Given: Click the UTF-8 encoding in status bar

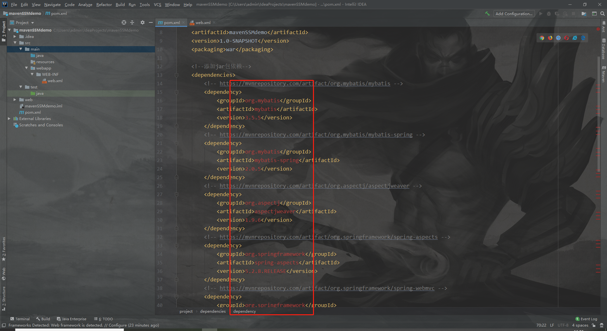Looking at the screenshot, I should pyautogui.click(x=563, y=325).
